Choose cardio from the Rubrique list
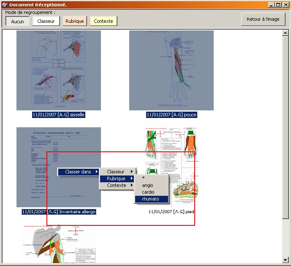Image resolution: width=291 pixels, height=266 pixels. pyautogui.click(x=148, y=192)
